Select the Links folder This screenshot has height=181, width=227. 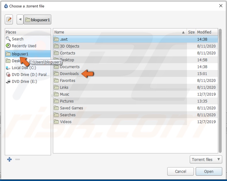pyautogui.click(x=136, y=87)
